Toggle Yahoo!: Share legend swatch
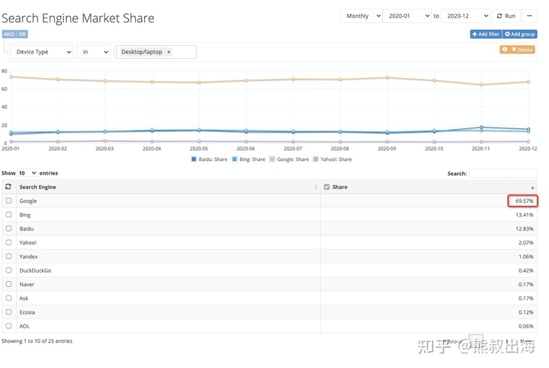 pyautogui.click(x=316, y=160)
